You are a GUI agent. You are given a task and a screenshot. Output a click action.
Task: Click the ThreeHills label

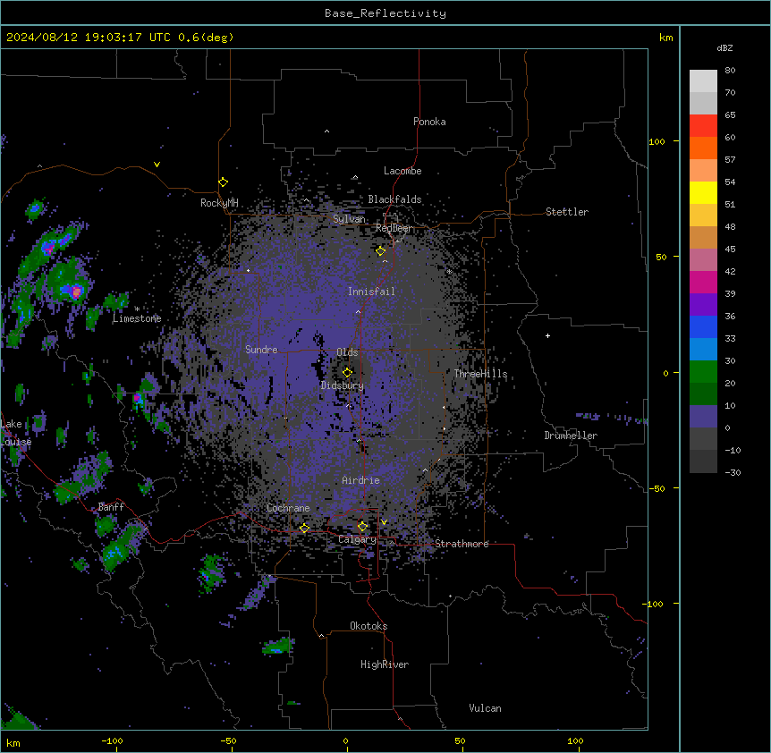(x=480, y=374)
